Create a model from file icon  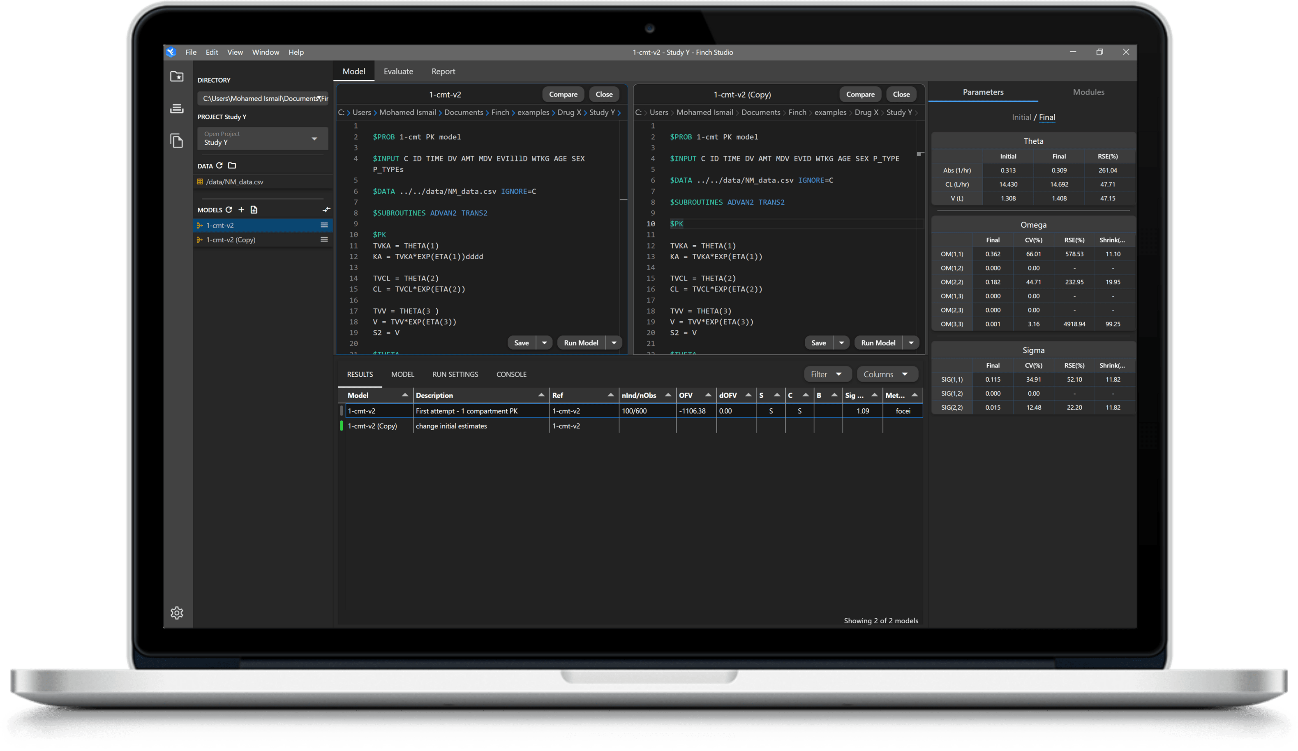pyautogui.click(x=254, y=210)
